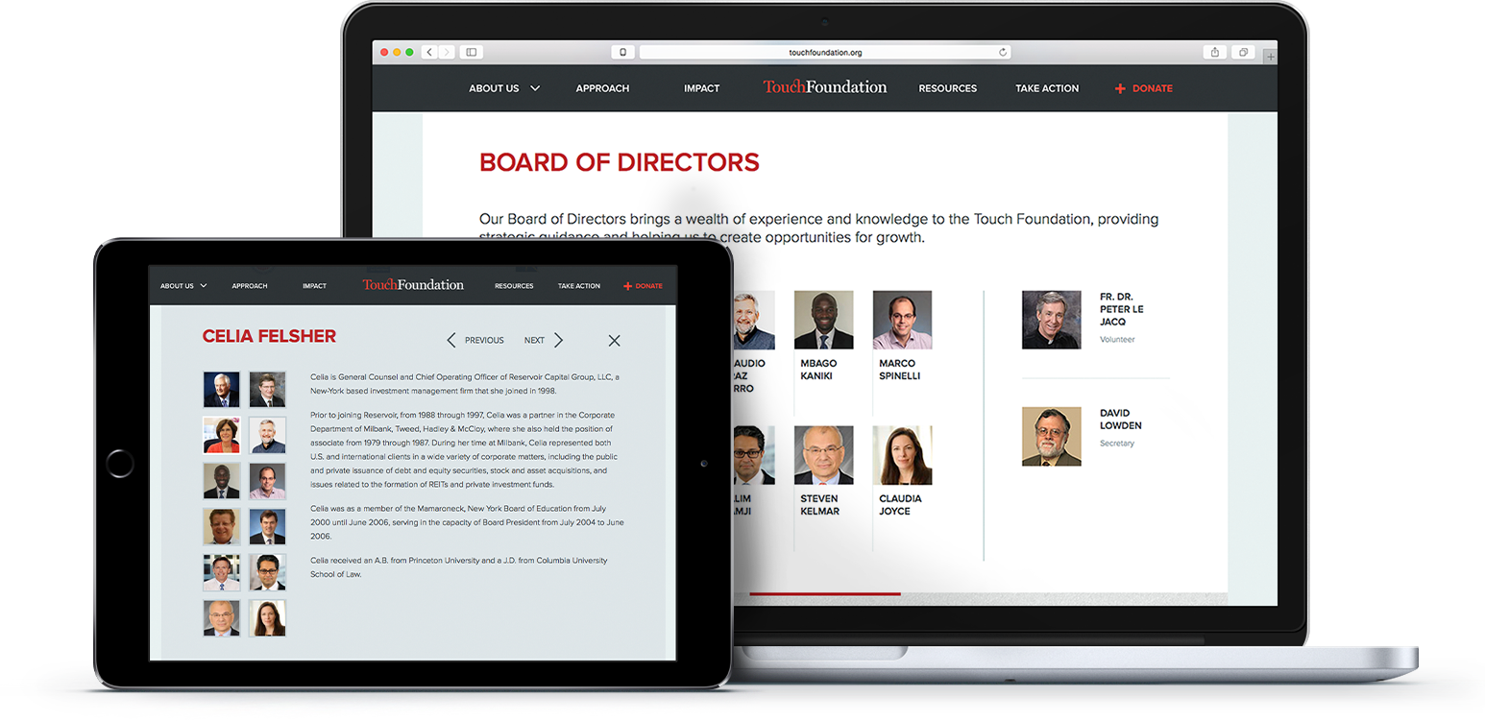1485x721 pixels.
Task: Open Safari share button on laptop
Action: (x=1215, y=52)
